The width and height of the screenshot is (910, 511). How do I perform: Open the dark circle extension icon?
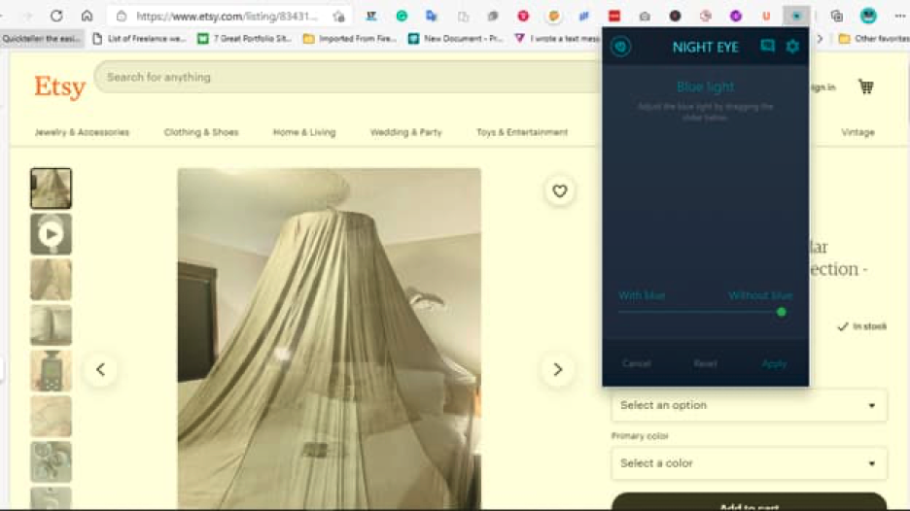675,17
